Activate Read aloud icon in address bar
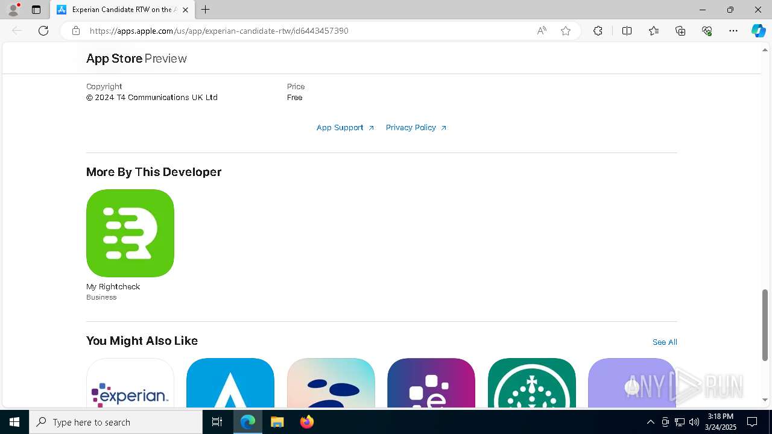 [x=542, y=31]
